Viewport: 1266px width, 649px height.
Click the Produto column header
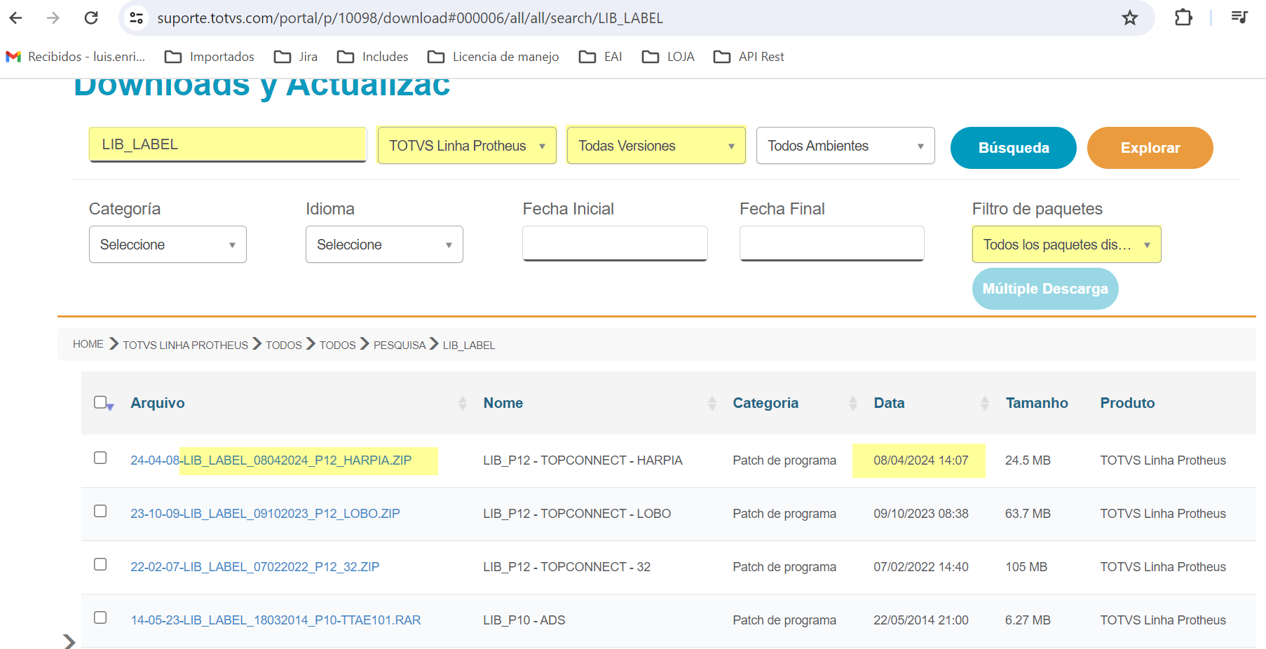[x=1127, y=403]
